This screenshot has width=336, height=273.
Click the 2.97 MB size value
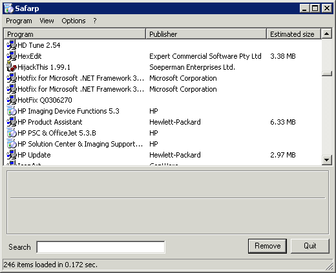pyautogui.click(x=283, y=155)
